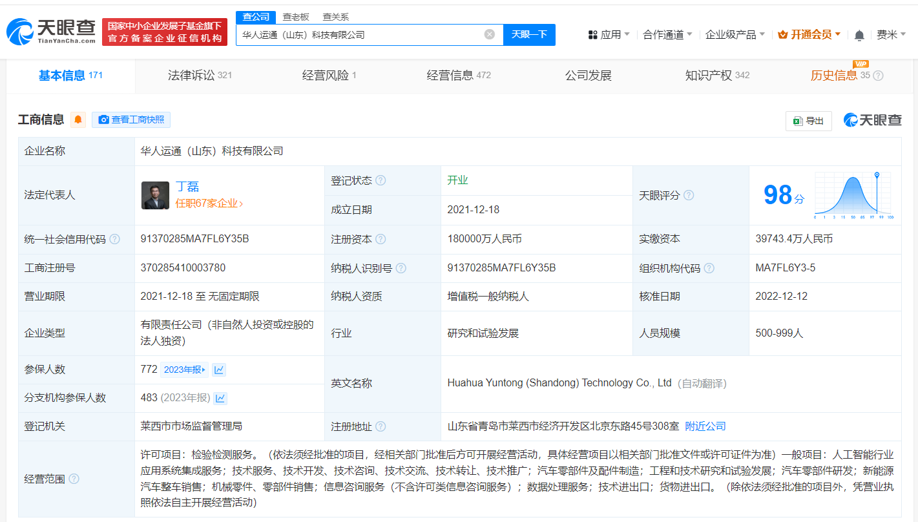Click the grid icon beside 应用
Screen dimensions: 918x522
tap(592, 35)
